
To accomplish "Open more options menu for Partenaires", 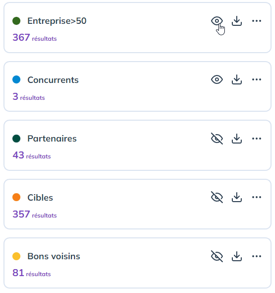I will click(257, 139).
